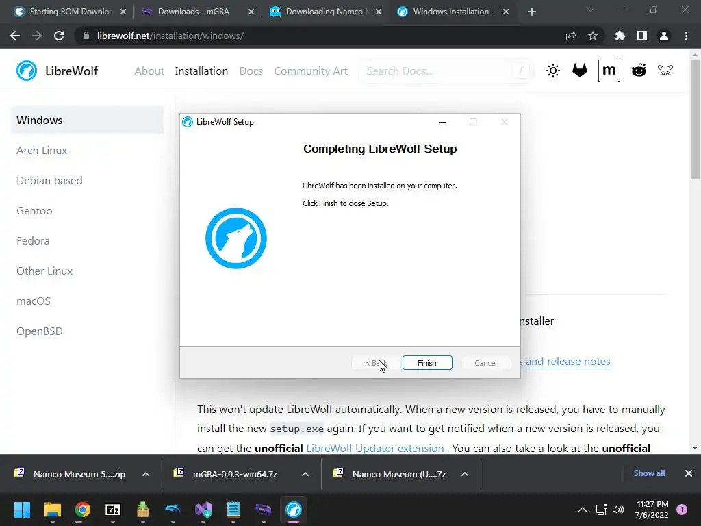Open Chrome profile avatar
This screenshot has width=701, height=526.
point(664,36)
